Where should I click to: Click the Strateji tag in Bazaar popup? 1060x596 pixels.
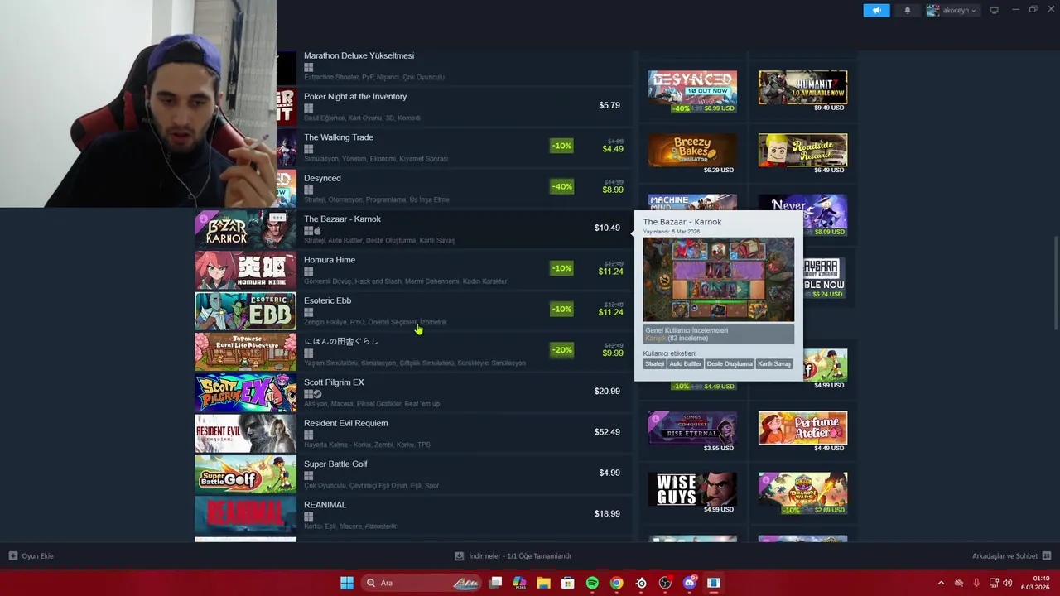click(655, 363)
